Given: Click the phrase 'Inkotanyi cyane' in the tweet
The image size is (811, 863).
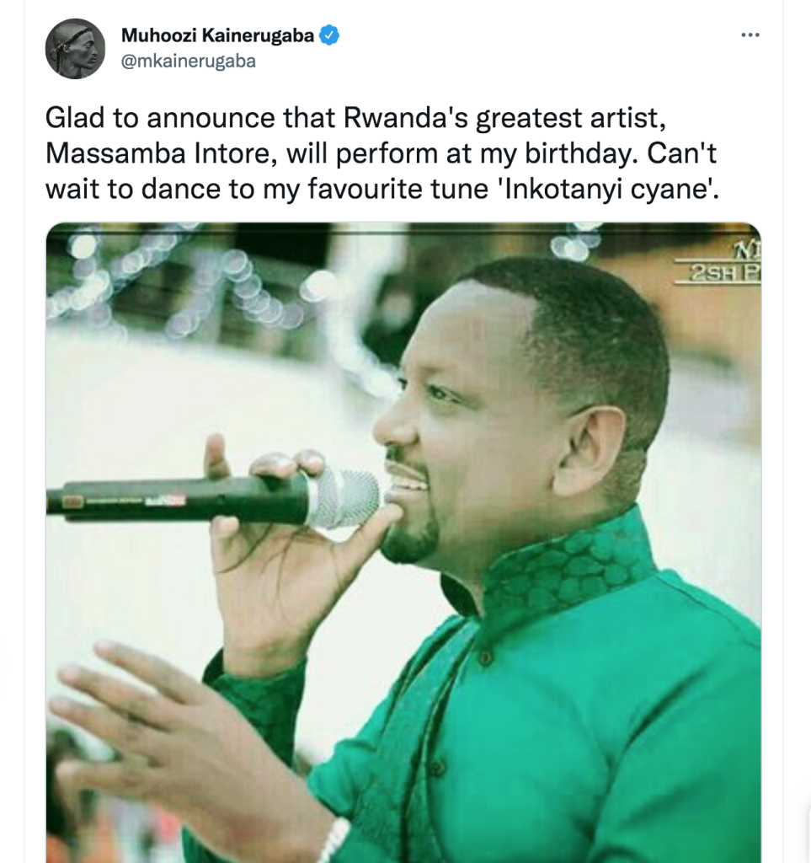Looking at the screenshot, I should tap(607, 189).
